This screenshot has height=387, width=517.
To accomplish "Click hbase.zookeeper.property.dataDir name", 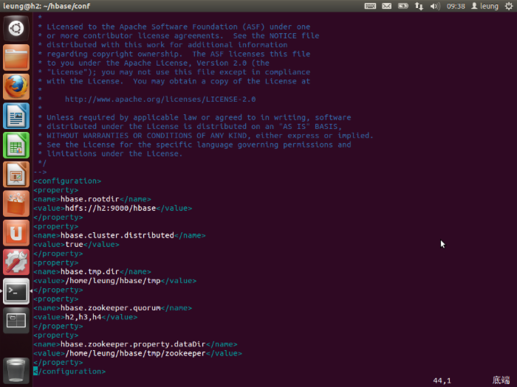I will [133, 344].
